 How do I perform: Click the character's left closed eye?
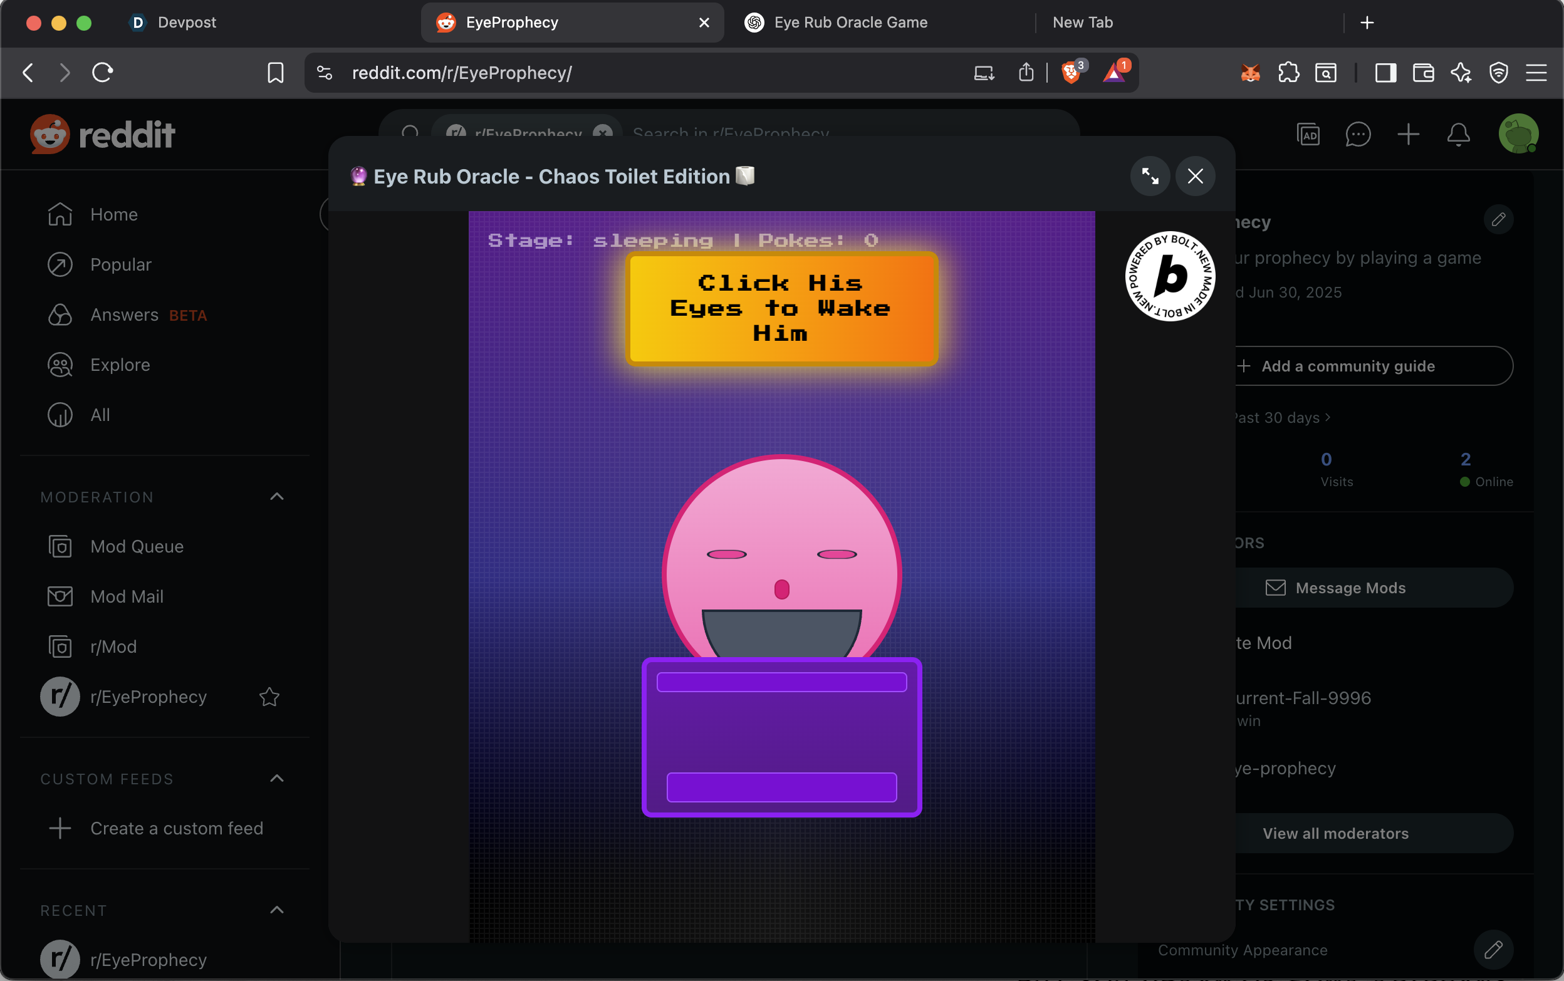[x=726, y=554]
